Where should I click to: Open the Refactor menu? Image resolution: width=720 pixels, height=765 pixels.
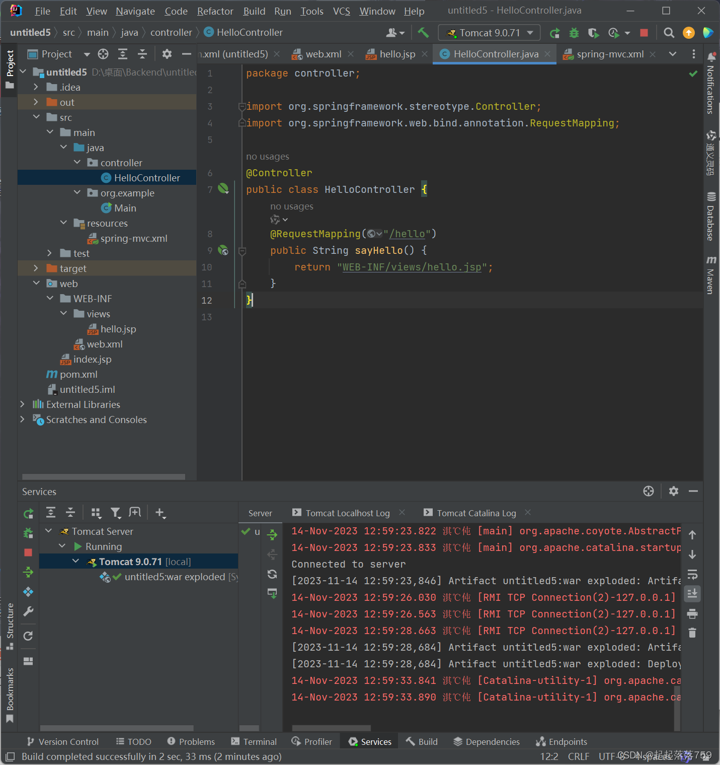pos(215,11)
